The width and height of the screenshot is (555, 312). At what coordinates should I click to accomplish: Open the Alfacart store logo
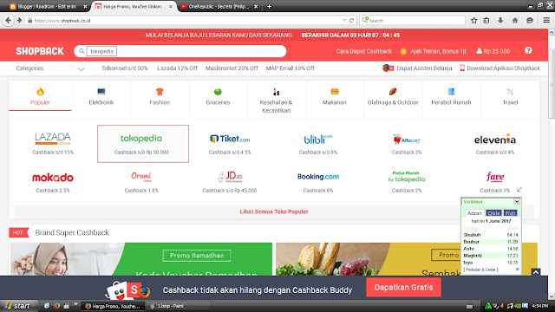pyautogui.click(x=407, y=140)
